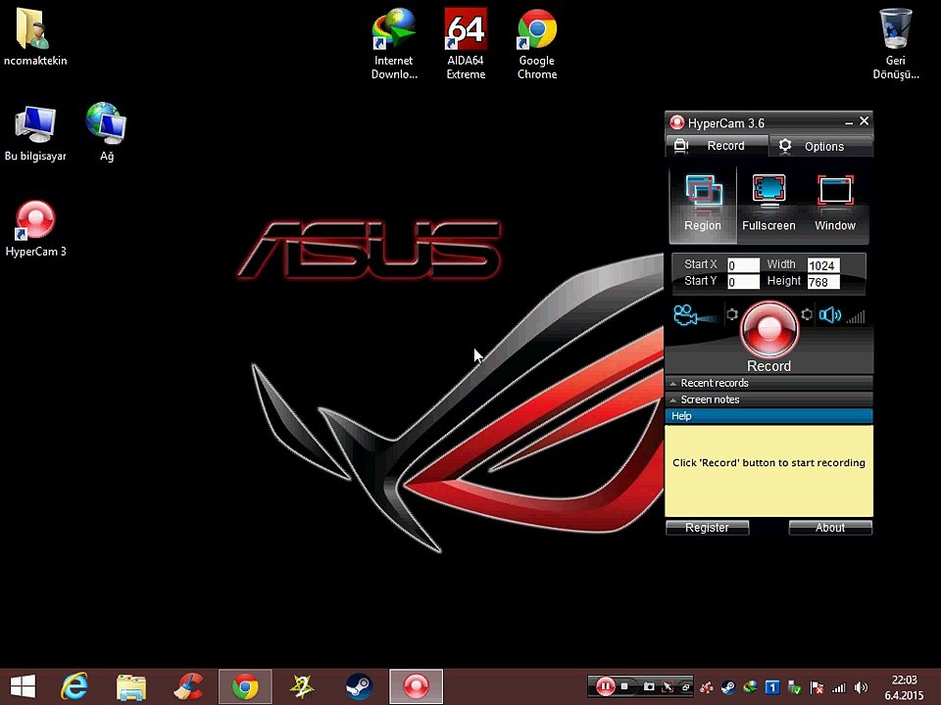The height and width of the screenshot is (705, 941).
Task: Open the Internet Download Manager tray icon
Action: point(750,687)
